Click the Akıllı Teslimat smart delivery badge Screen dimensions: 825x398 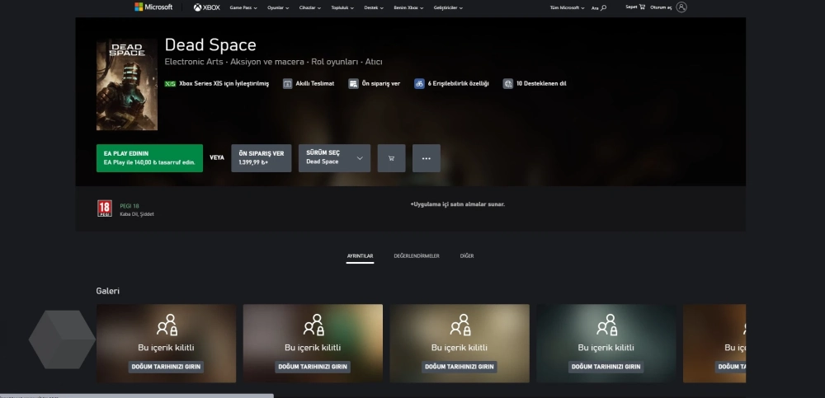[309, 83]
